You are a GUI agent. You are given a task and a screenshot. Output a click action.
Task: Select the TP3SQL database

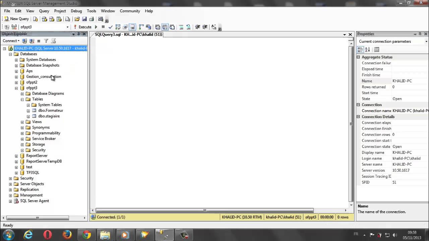coord(33,173)
